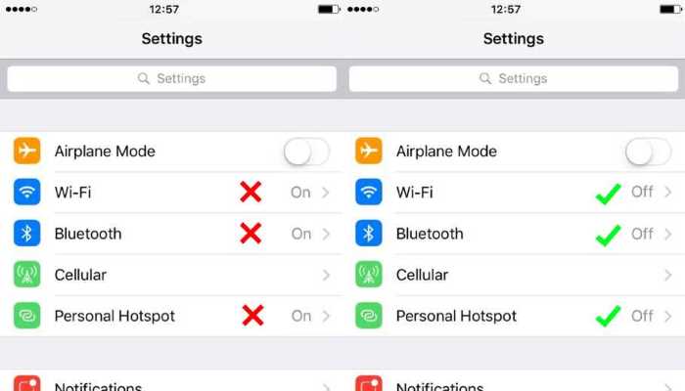Image resolution: width=685 pixels, height=391 pixels.
Task: Tap the green Cellular icon in left panel
Action: pos(27,274)
